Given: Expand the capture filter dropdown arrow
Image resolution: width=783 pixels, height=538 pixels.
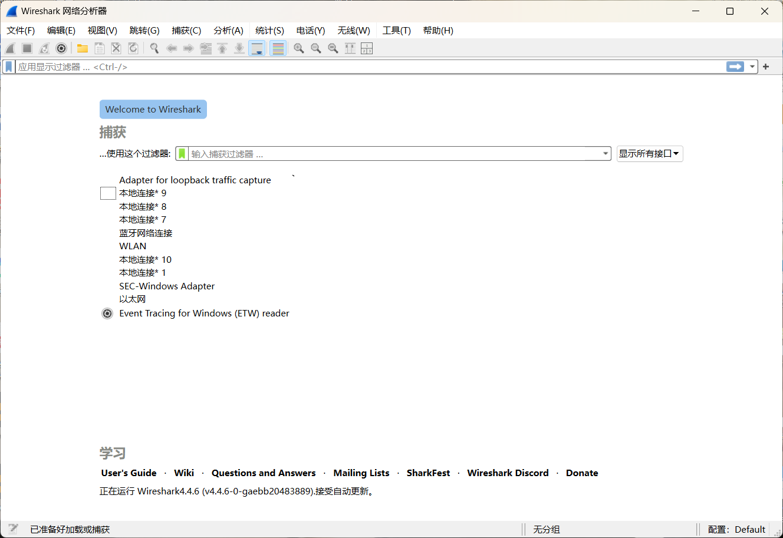Looking at the screenshot, I should (606, 154).
